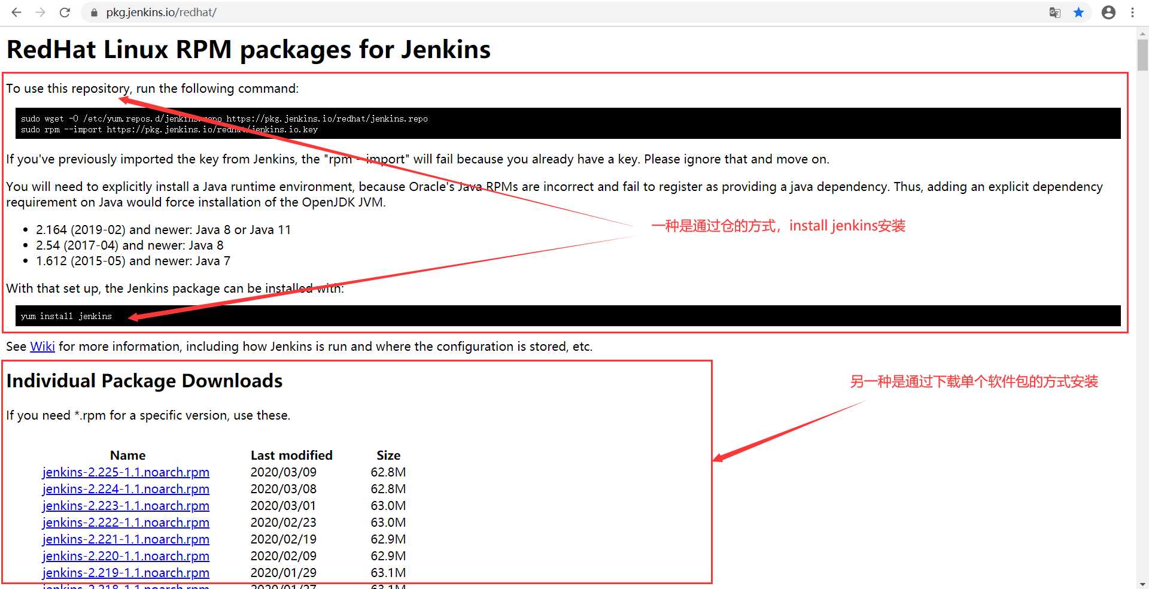Click the 'sudo rpm --import' command line

(169, 129)
